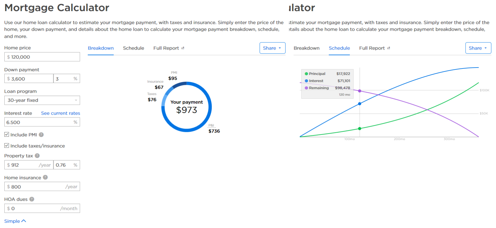This screenshot has width=496, height=228.
Task: Click the PMI $95 chart label
Action: point(173,76)
